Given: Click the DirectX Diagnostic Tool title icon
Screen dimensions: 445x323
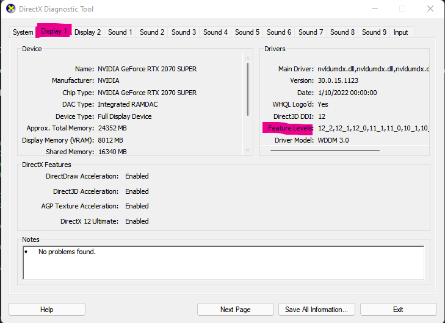Looking at the screenshot, I should click(11, 9).
